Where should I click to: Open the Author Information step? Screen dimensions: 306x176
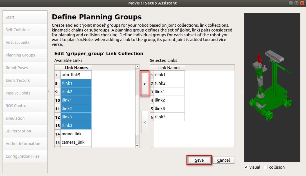coord(25,144)
